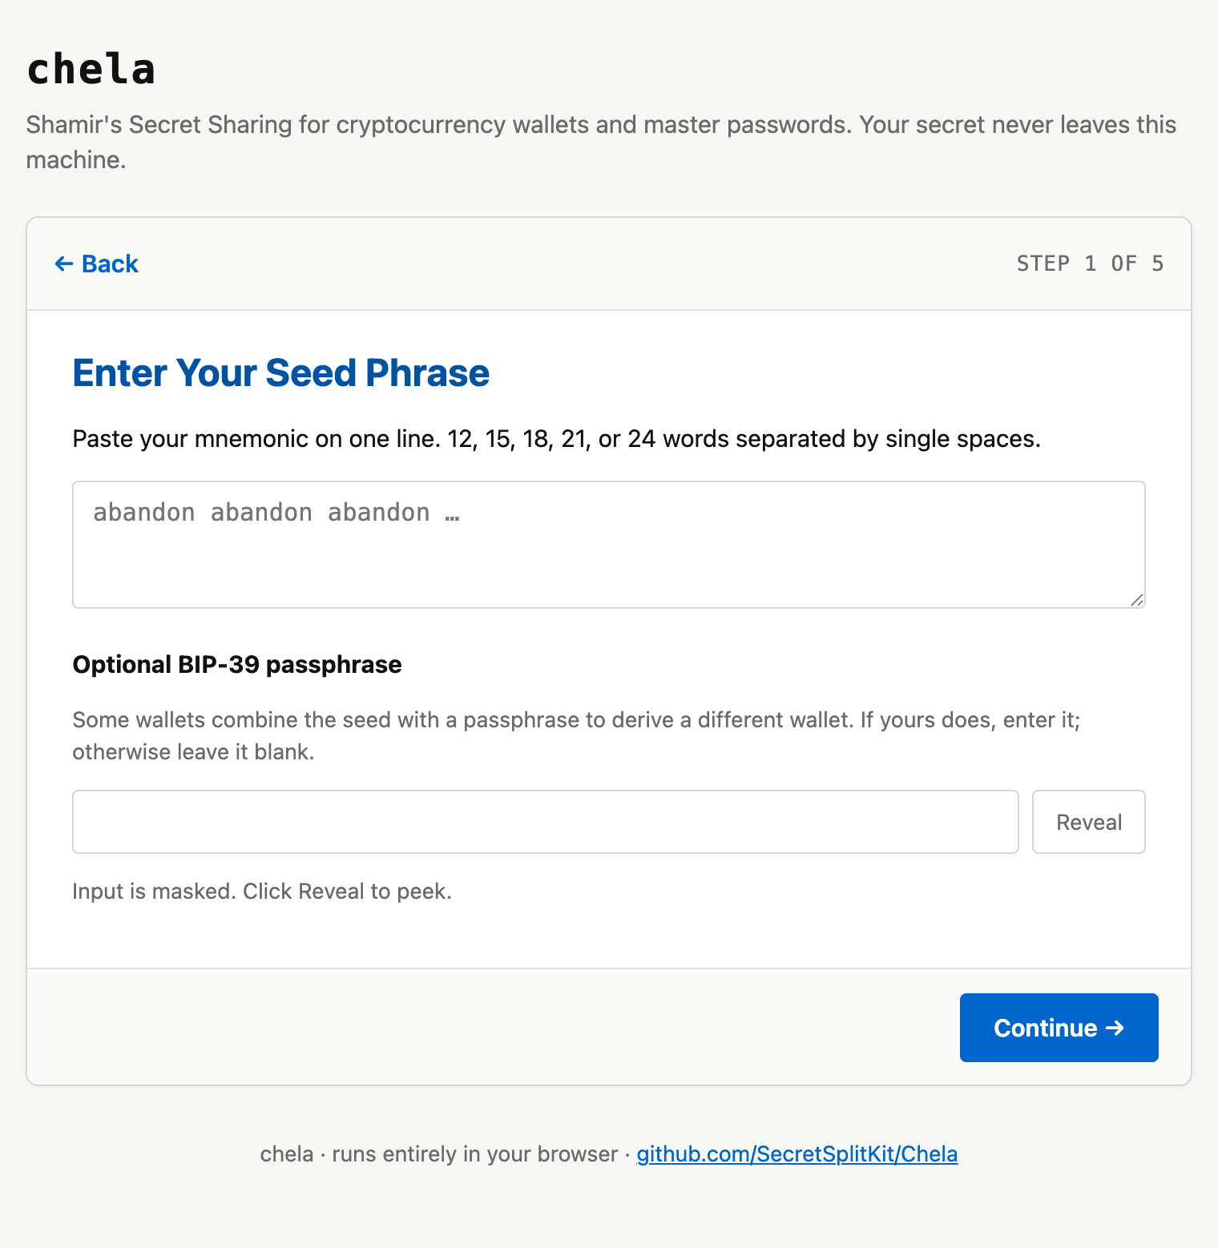Click the Continue button
The image size is (1218, 1248).
[1059, 1028]
